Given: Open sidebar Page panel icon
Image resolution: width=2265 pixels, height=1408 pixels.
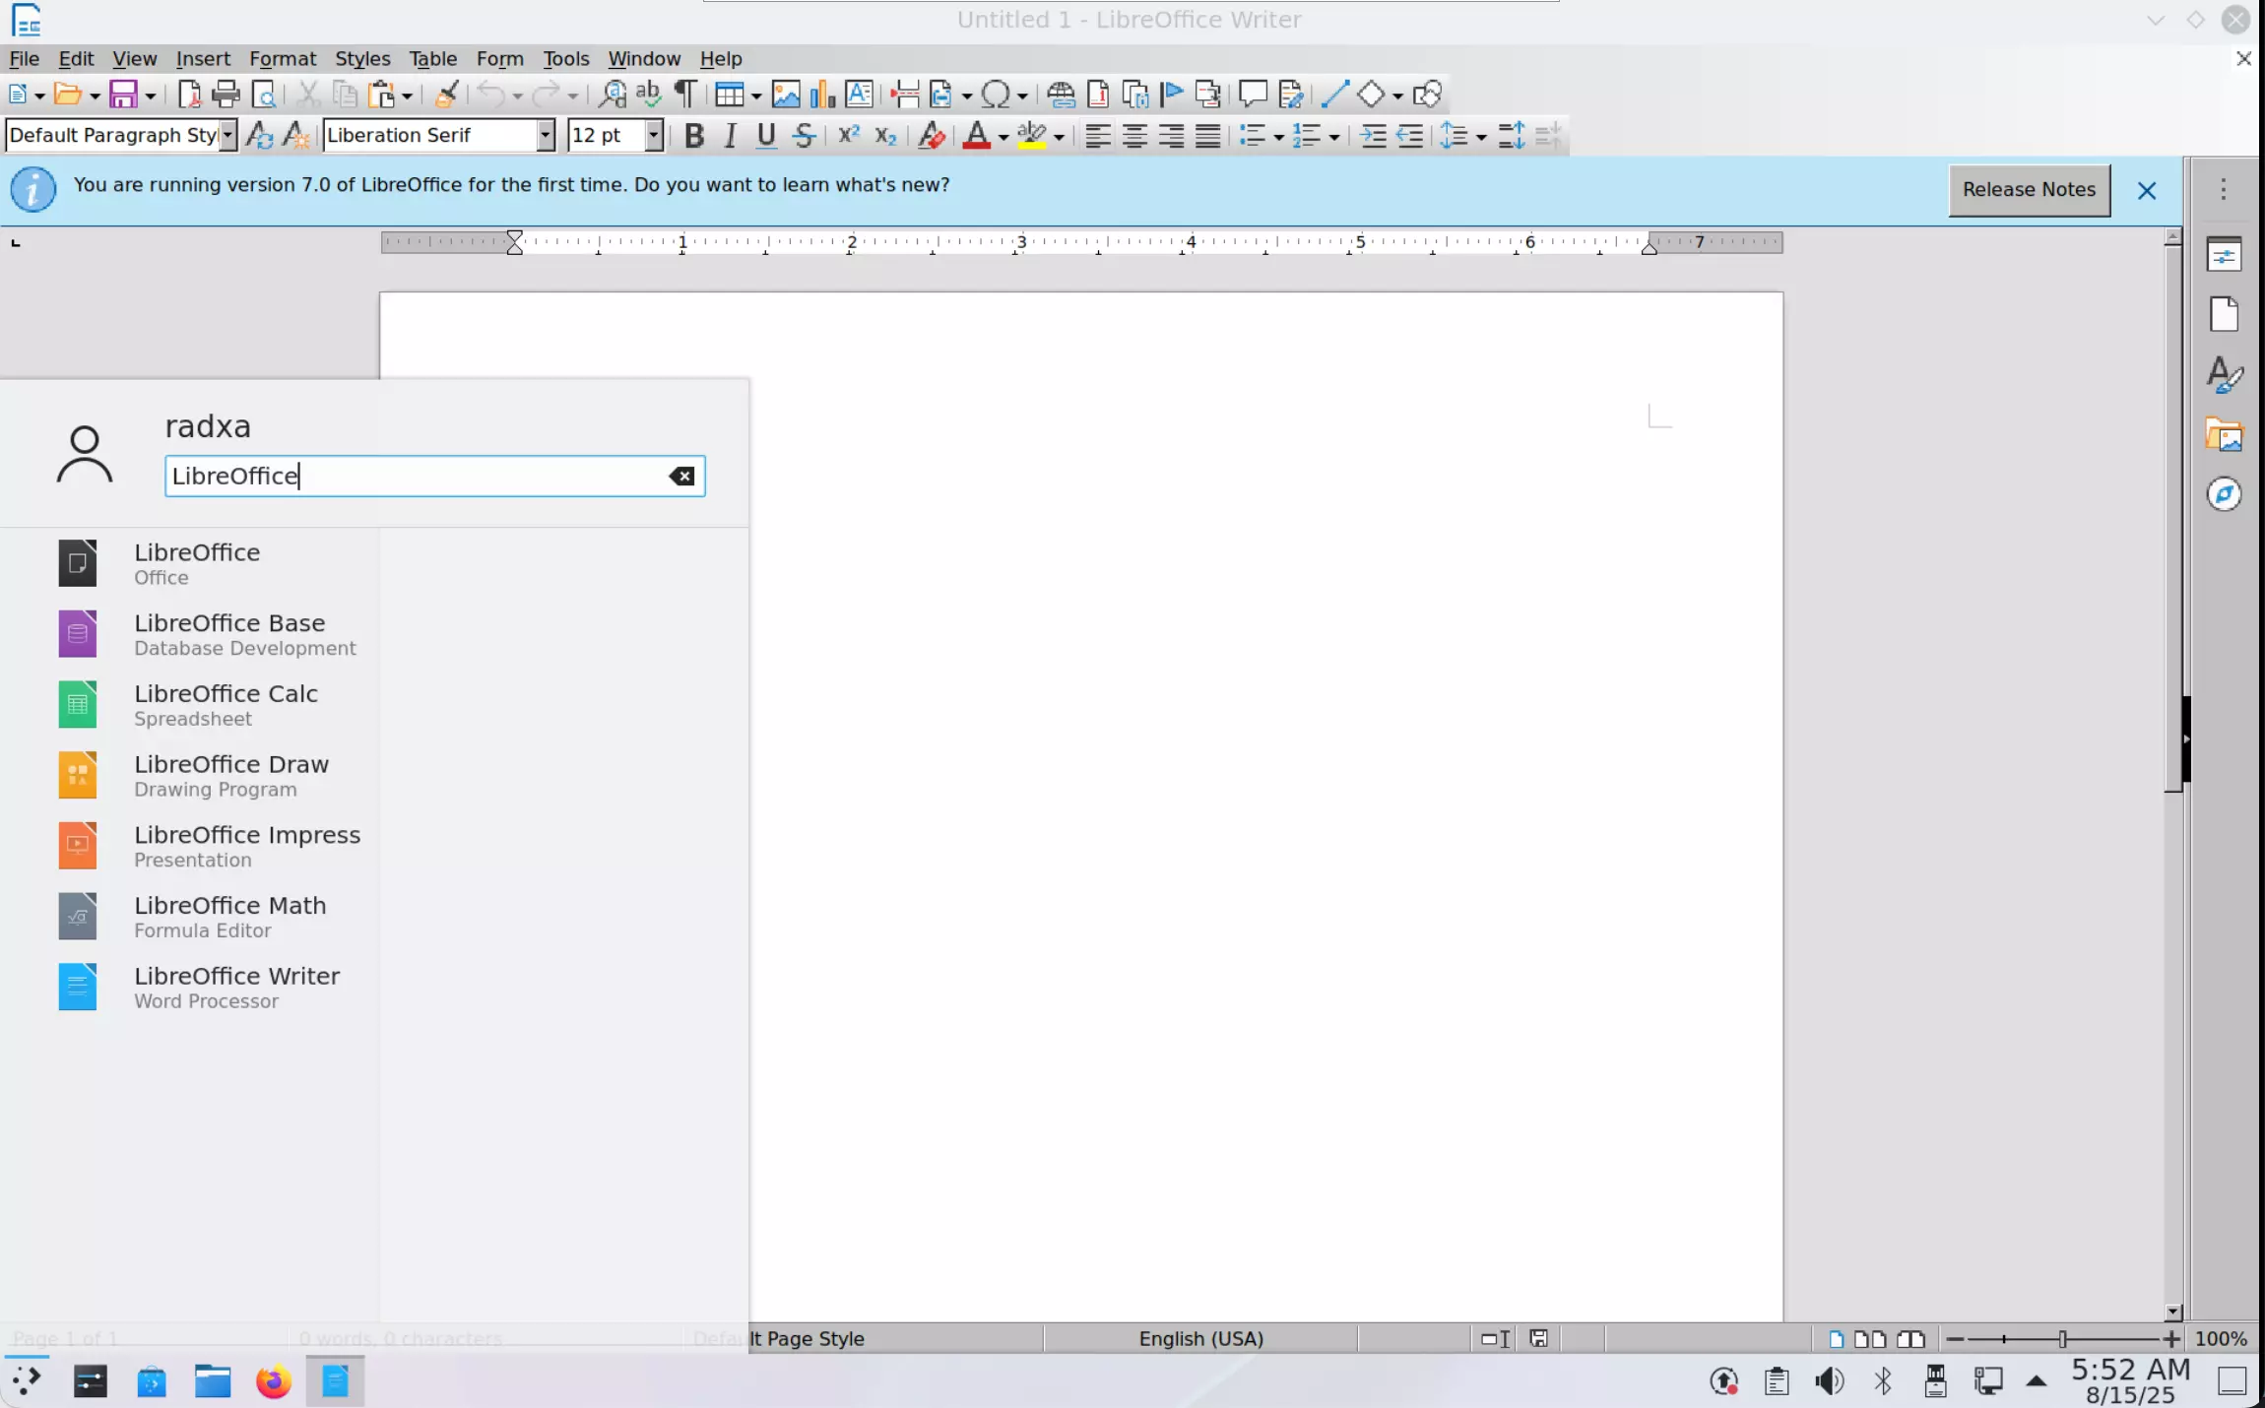Looking at the screenshot, I should pos(2224,315).
